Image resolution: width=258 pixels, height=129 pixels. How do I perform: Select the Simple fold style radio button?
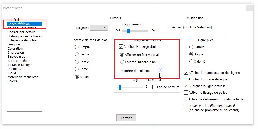click(x=77, y=47)
